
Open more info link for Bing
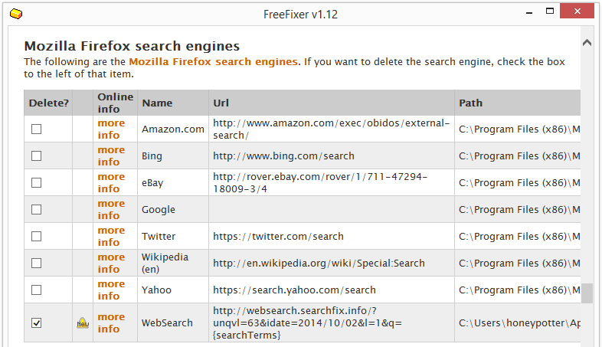coord(111,155)
